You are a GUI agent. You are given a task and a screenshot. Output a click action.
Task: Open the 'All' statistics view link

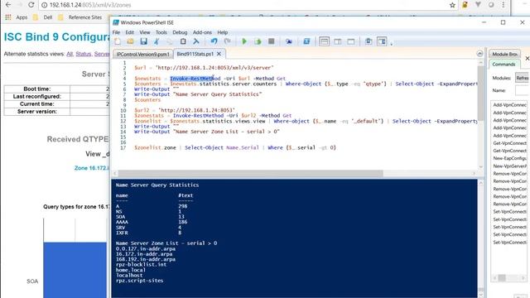coord(70,54)
